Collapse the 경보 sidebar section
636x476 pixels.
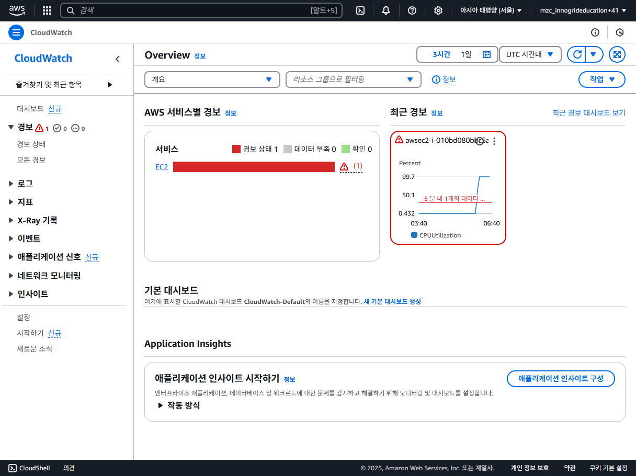pyautogui.click(x=12, y=127)
